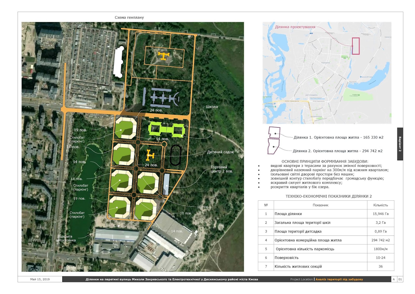Select the blue-grey building complex north of quarters
This screenshot has width=415, height=294.
pyautogui.click(x=161, y=98)
